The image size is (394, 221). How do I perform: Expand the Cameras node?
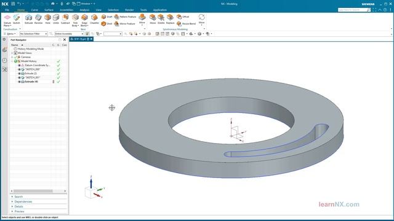(x=12, y=57)
